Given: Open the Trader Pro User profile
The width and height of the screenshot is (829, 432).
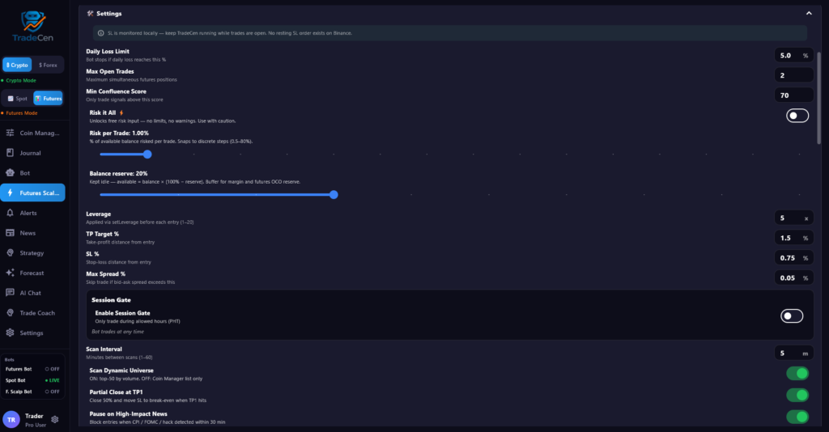Looking at the screenshot, I should click(x=31, y=420).
